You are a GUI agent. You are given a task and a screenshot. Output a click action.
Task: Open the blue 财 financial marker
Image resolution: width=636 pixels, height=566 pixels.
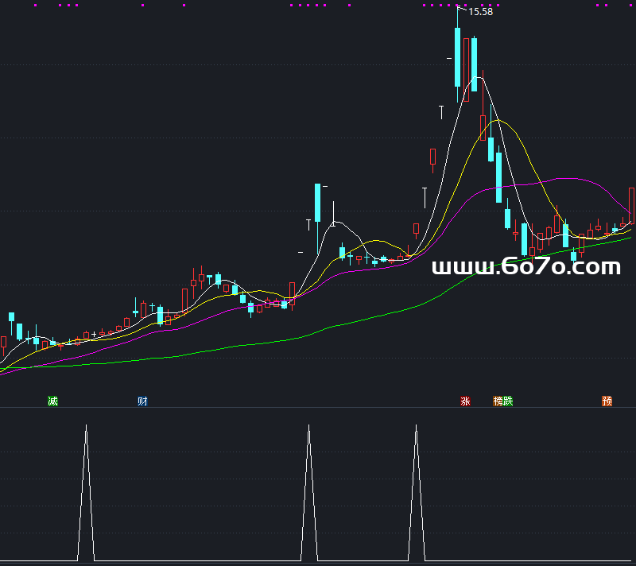click(x=142, y=401)
